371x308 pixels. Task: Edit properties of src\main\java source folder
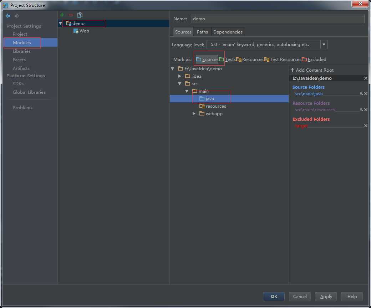361,94
